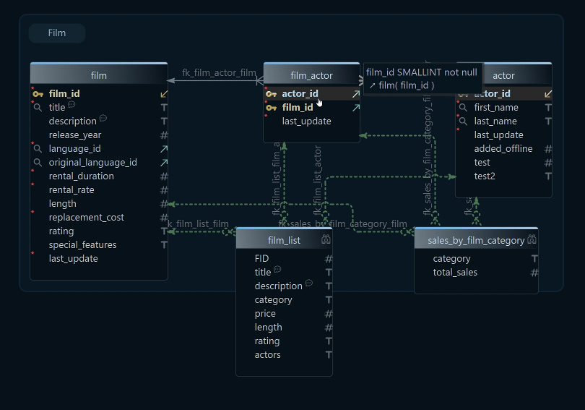Click the key icon beside film_actor film_id
The width and height of the screenshot is (585, 410).
(x=272, y=108)
